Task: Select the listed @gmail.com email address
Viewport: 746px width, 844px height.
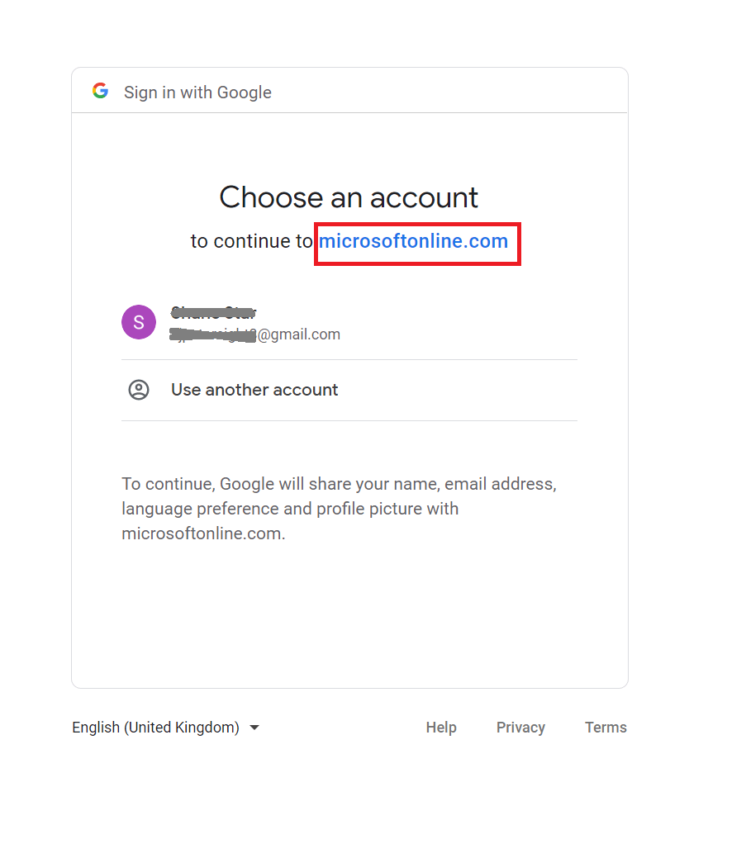Action: [254, 334]
